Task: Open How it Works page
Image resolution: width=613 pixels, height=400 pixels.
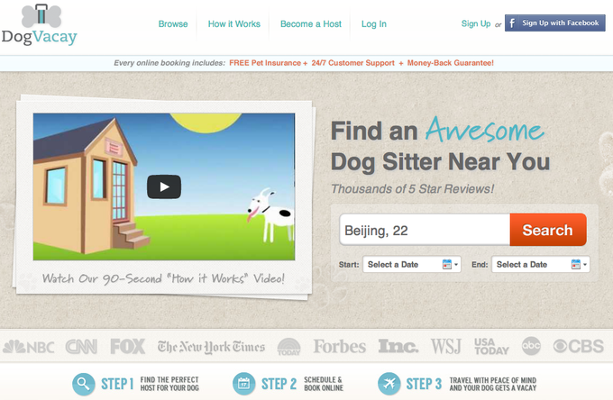Action: pyautogui.click(x=234, y=23)
